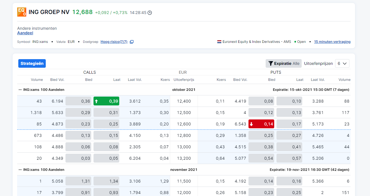Click put bid 0,25 for strike 12,800
This screenshot has height=196, width=370.
click(x=261, y=135)
